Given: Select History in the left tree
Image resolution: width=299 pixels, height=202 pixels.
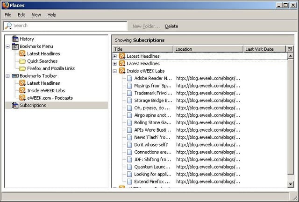Looking at the screenshot, I should click(x=27, y=39).
